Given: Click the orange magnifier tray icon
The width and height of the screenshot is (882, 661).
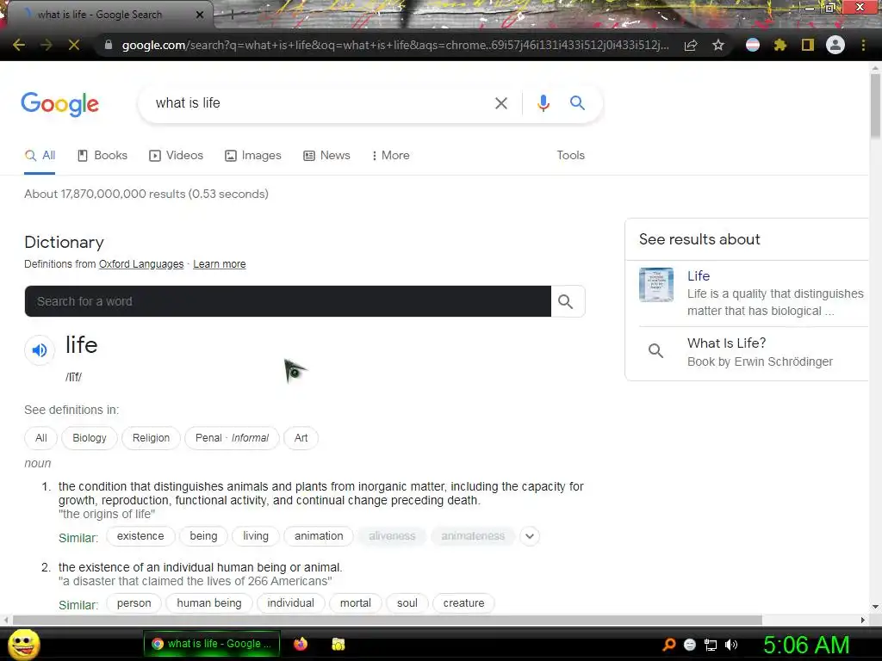Looking at the screenshot, I should point(668,644).
